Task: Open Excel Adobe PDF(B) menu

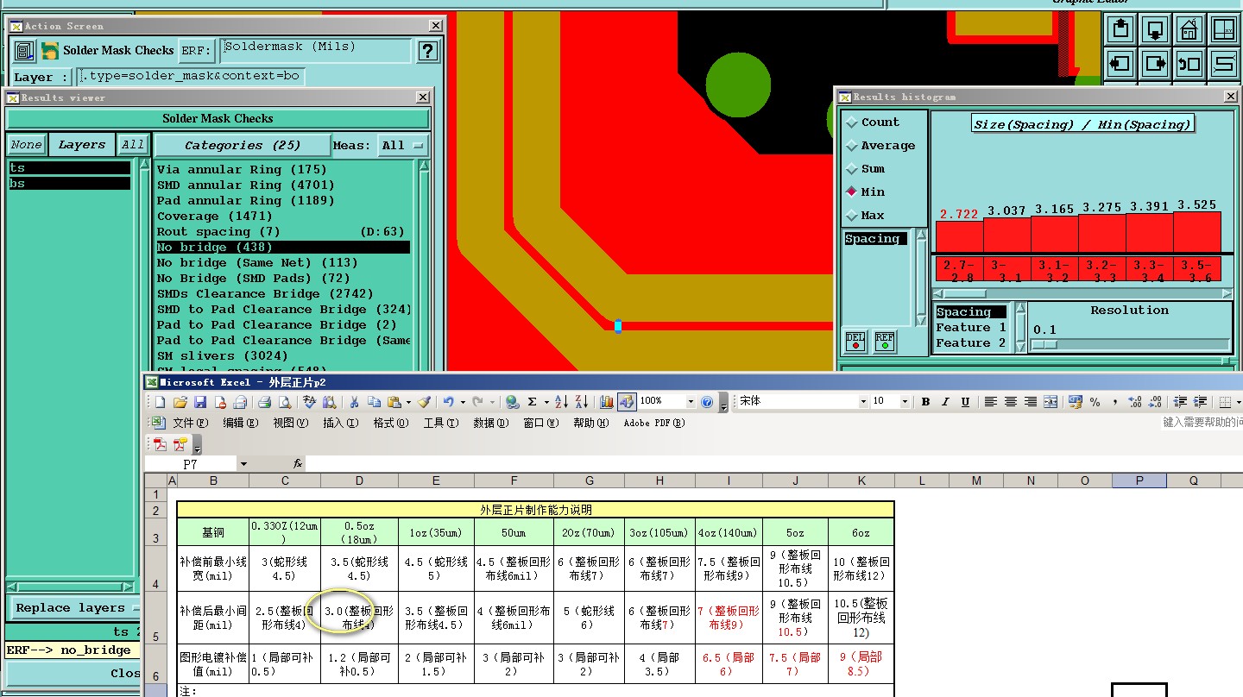Action: coord(654,423)
